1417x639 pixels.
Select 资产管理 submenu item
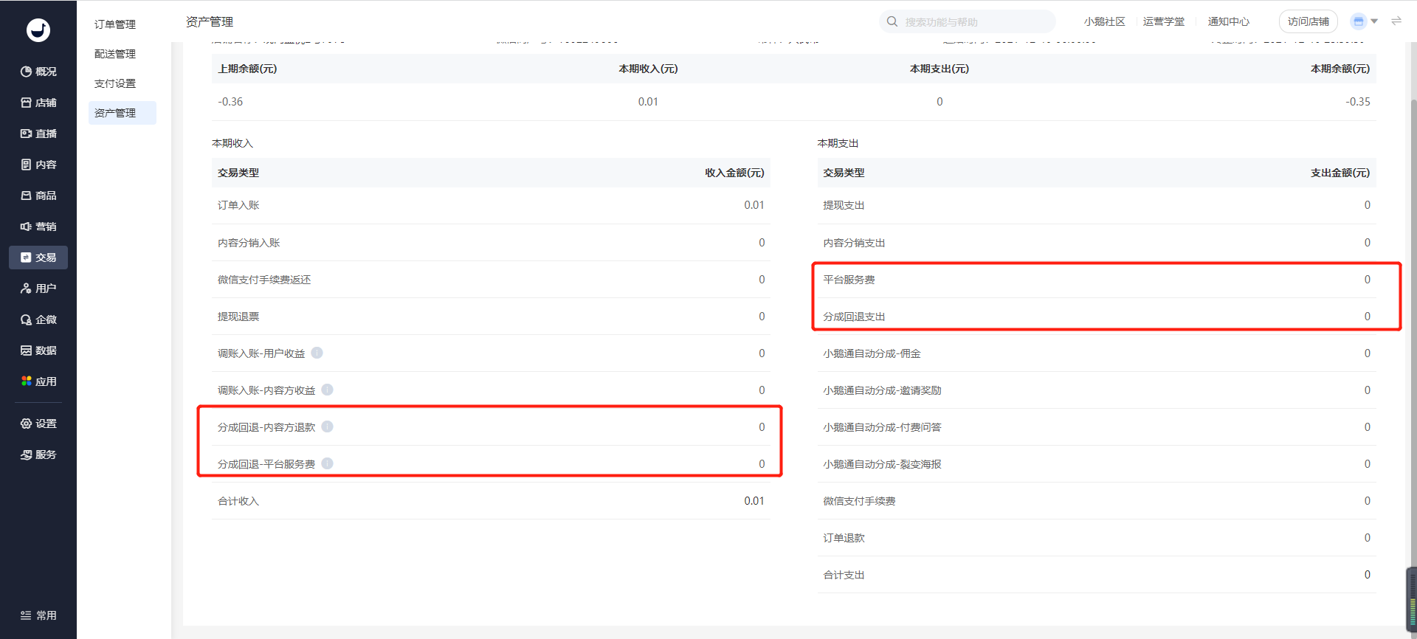(123, 113)
